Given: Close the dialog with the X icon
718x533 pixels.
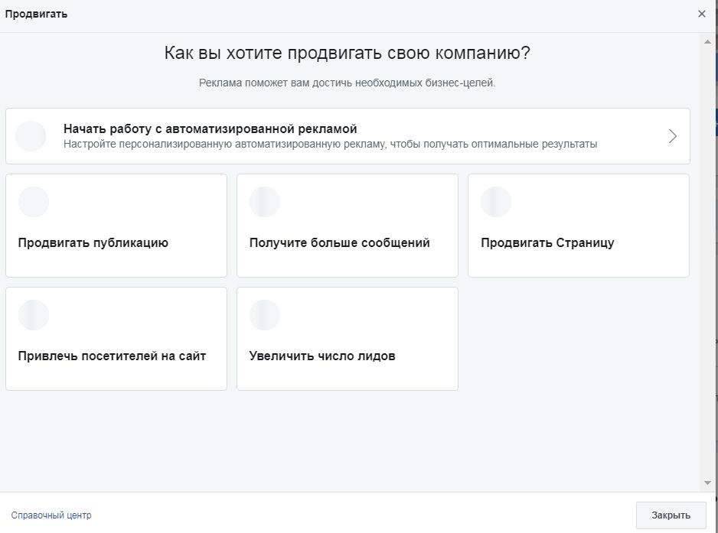Looking at the screenshot, I should click(x=701, y=14).
